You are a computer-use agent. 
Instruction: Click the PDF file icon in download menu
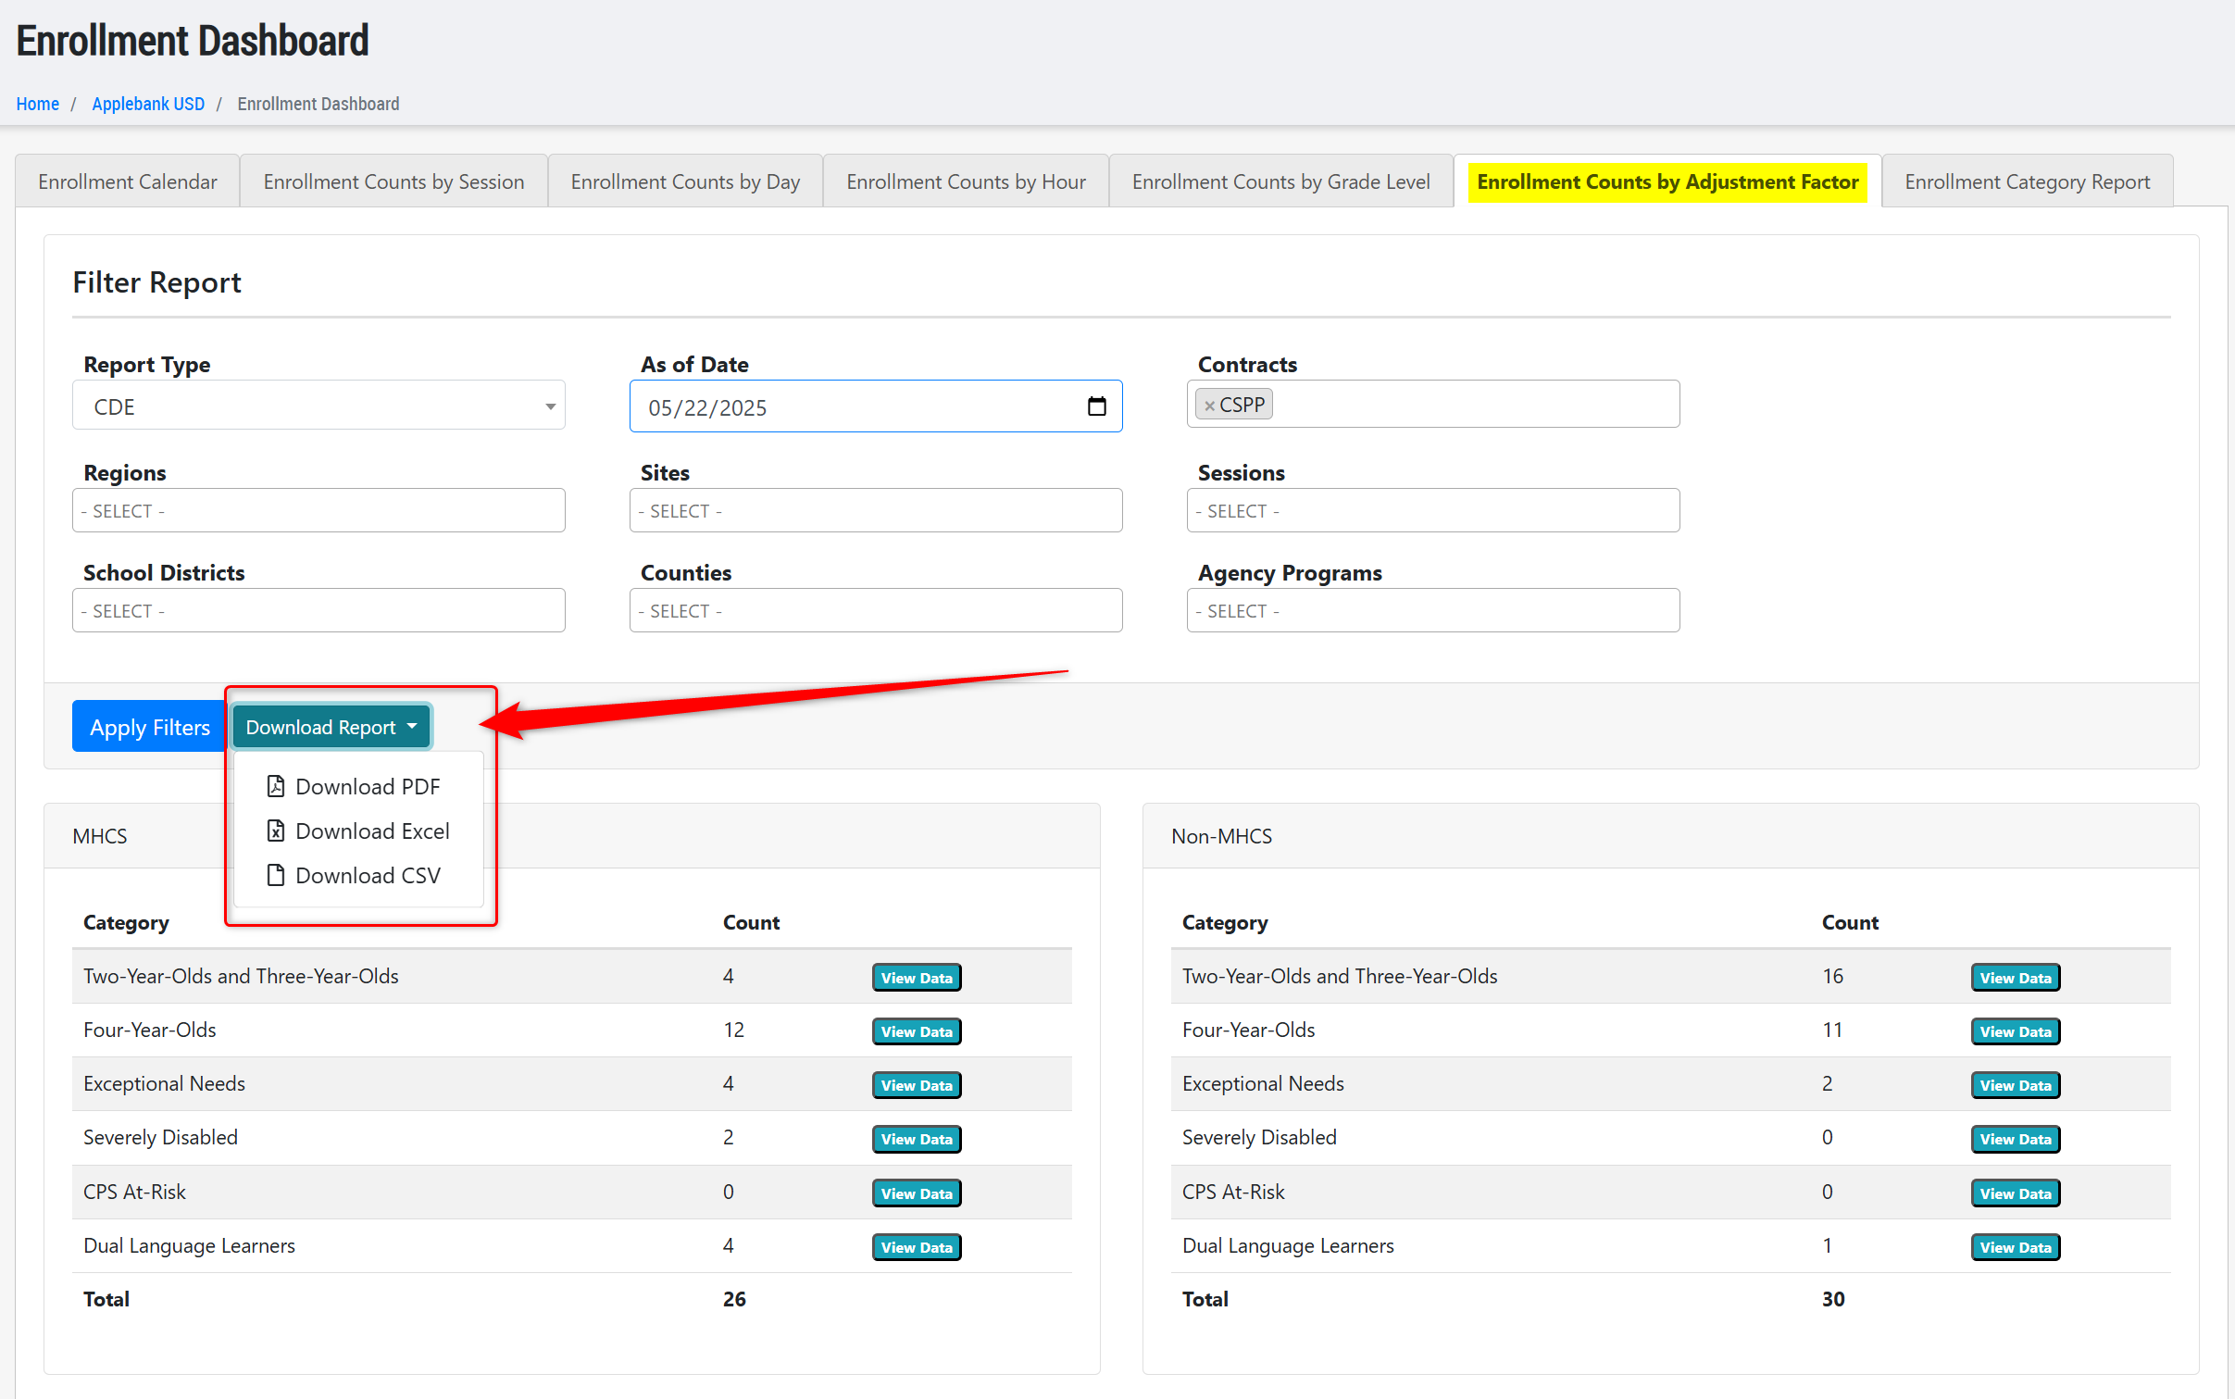point(275,786)
